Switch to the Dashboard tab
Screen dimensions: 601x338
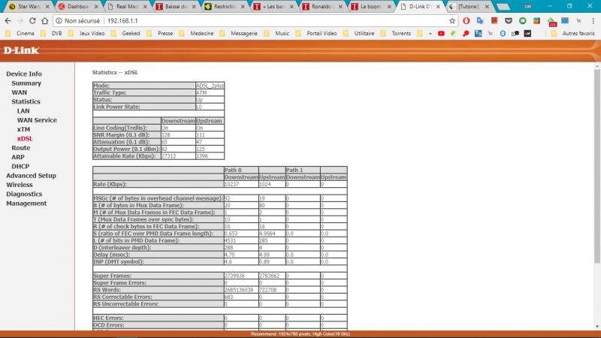click(78, 7)
